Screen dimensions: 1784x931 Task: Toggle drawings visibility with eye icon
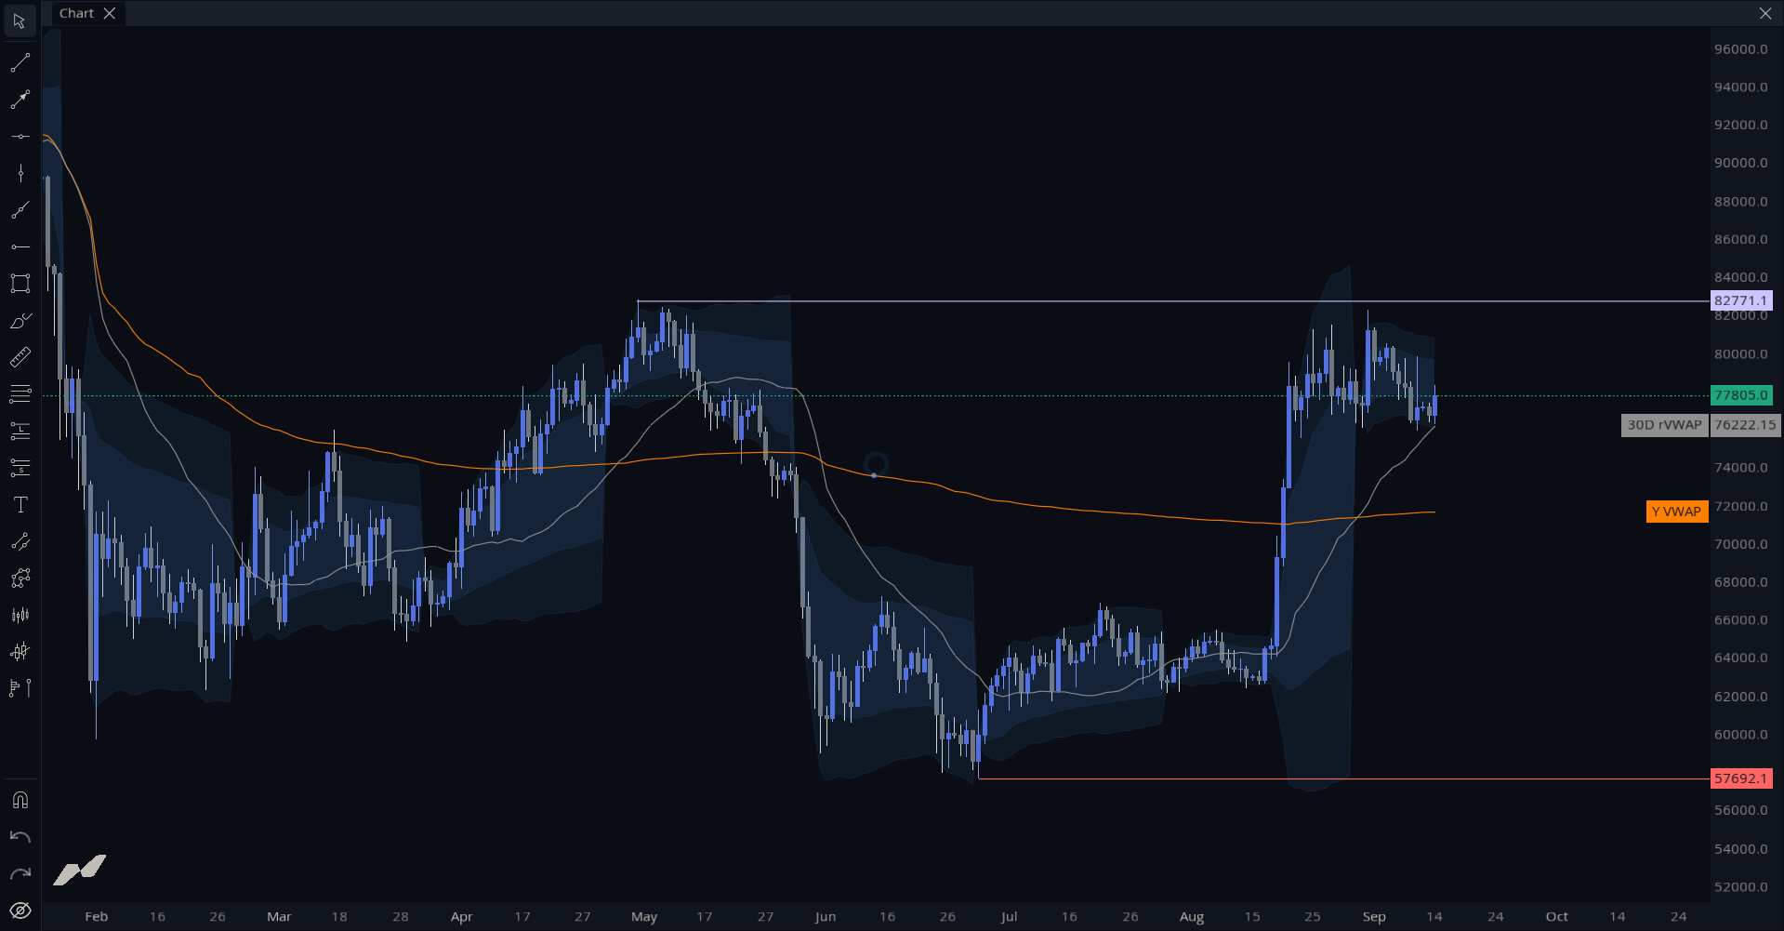pos(20,911)
